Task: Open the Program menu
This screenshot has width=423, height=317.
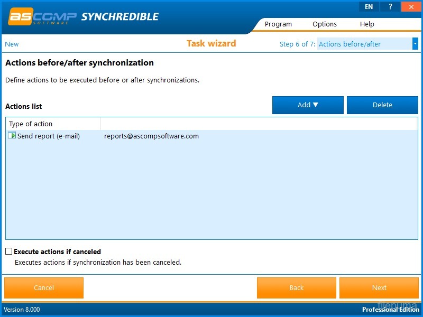Action: point(278,24)
